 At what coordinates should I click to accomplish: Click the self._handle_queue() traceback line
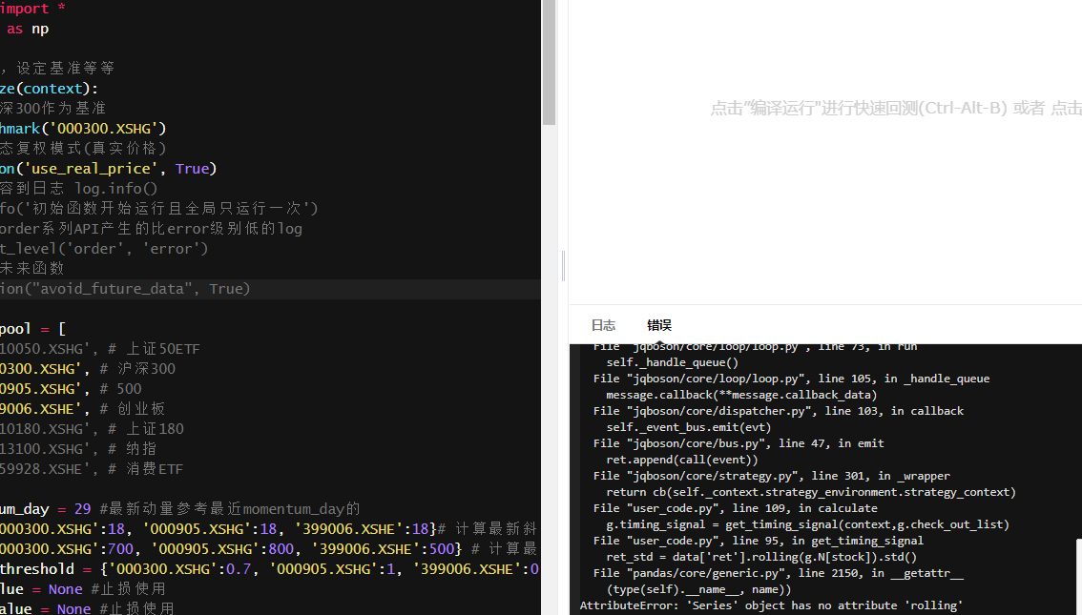coord(672,362)
